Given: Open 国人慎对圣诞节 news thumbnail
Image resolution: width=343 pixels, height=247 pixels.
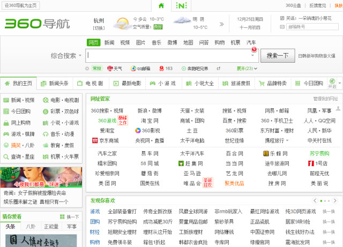Looking at the screenshot, I should point(41,241).
